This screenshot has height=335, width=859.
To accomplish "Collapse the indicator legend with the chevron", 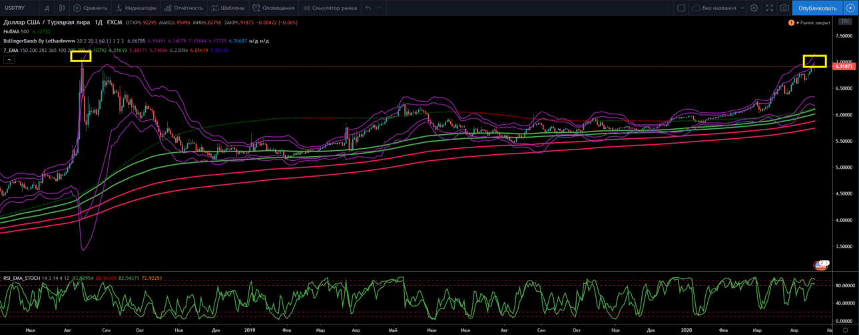I will [9, 60].
